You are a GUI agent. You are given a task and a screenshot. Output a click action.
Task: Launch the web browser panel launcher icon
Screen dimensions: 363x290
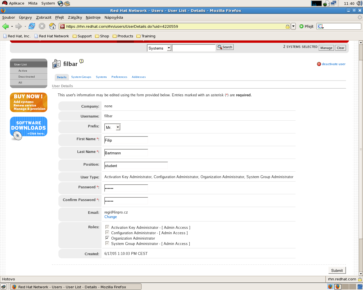tap(60, 3)
